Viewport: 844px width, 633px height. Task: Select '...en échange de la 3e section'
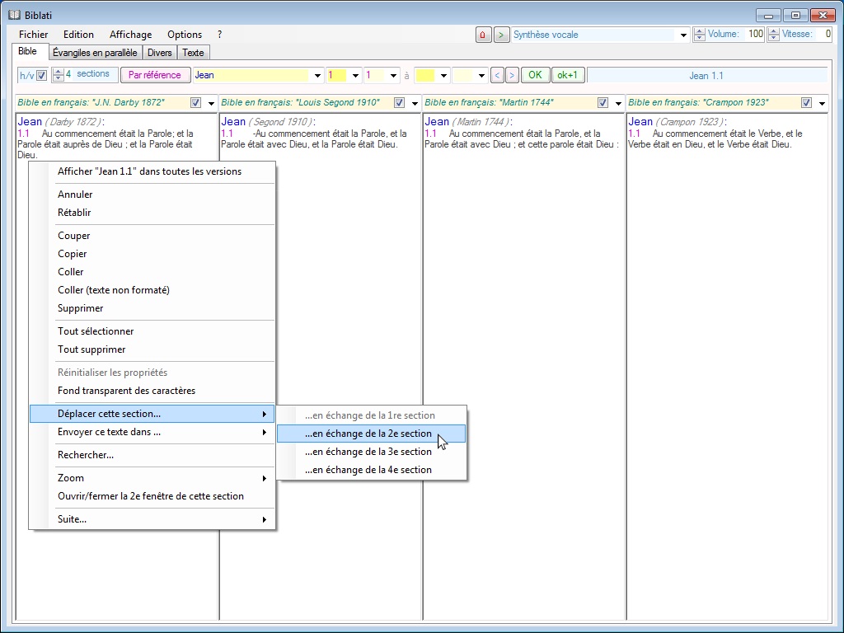pyautogui.click(x=368, y=452)
